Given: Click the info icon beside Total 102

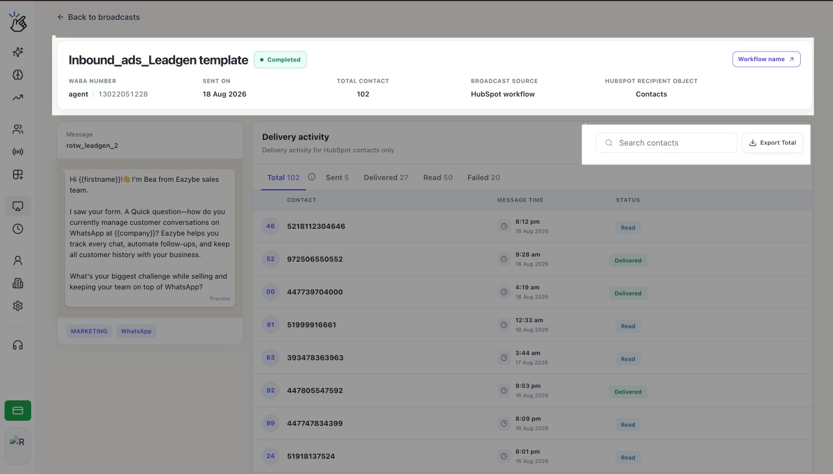Looking at the screenshot, I should [312, 177].
